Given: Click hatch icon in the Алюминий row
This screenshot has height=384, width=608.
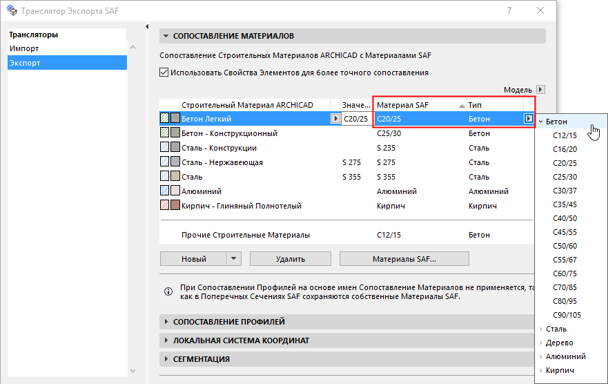Looking at the screenshot, I should pos(165,191).
